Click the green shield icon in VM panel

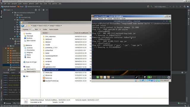pyautogui.click(x=98, y=77)
